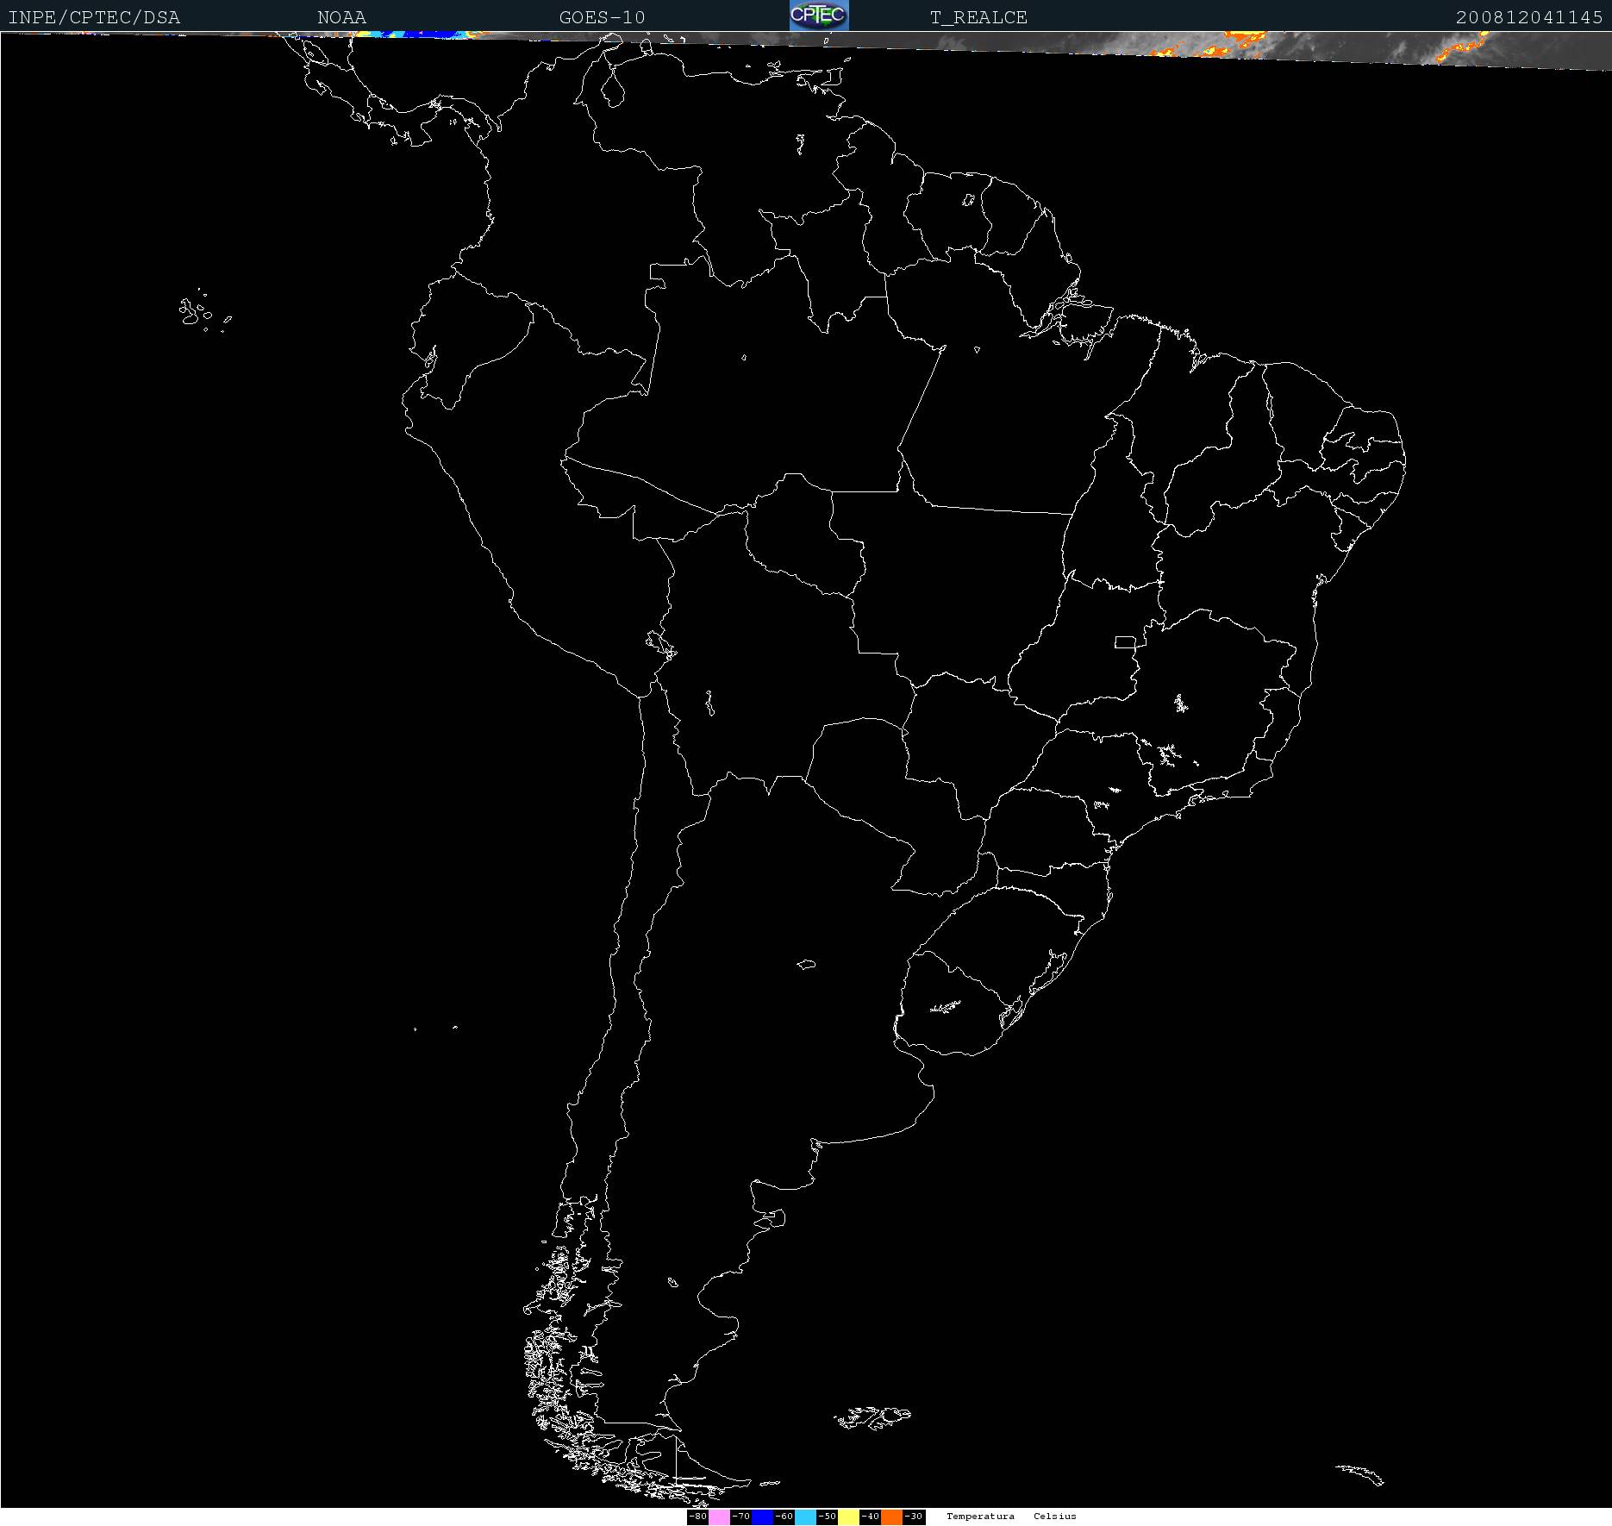Click the orange temperature legend swatch

891,1517
